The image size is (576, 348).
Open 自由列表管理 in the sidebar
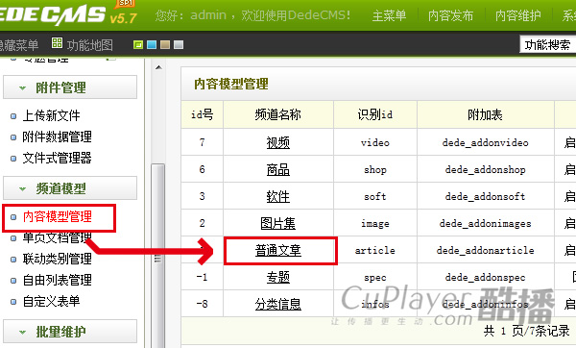click(57, 281)
